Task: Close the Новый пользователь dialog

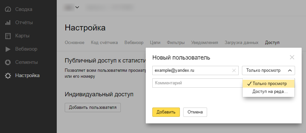Action: 292,57
